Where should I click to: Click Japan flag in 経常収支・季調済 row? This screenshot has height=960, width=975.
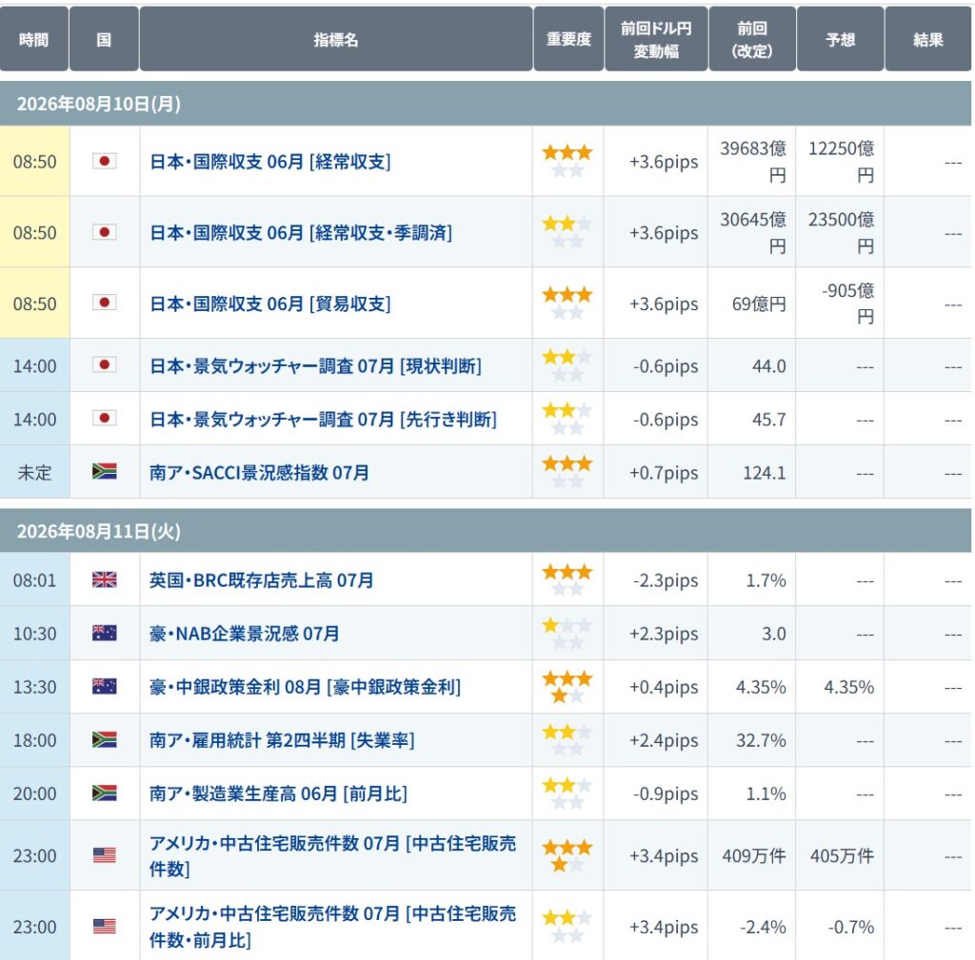click(x=105, y=232)
